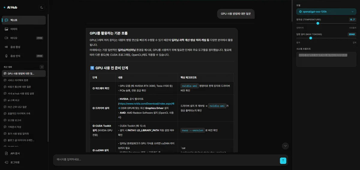Jump to bottom with the round chevron button

pos(285,146)
